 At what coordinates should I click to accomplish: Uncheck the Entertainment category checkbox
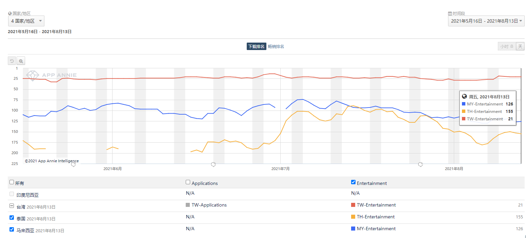coord(353,182)
